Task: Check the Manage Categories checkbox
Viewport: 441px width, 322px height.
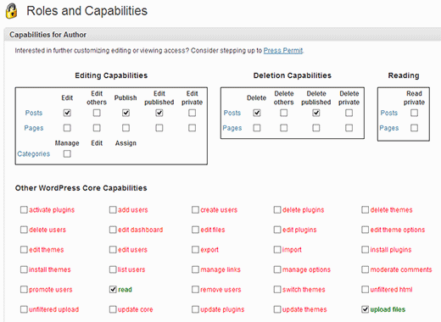Action: pos(67,153)
